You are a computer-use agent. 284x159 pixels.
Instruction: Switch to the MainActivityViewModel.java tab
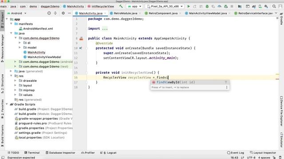pos(208,13)
